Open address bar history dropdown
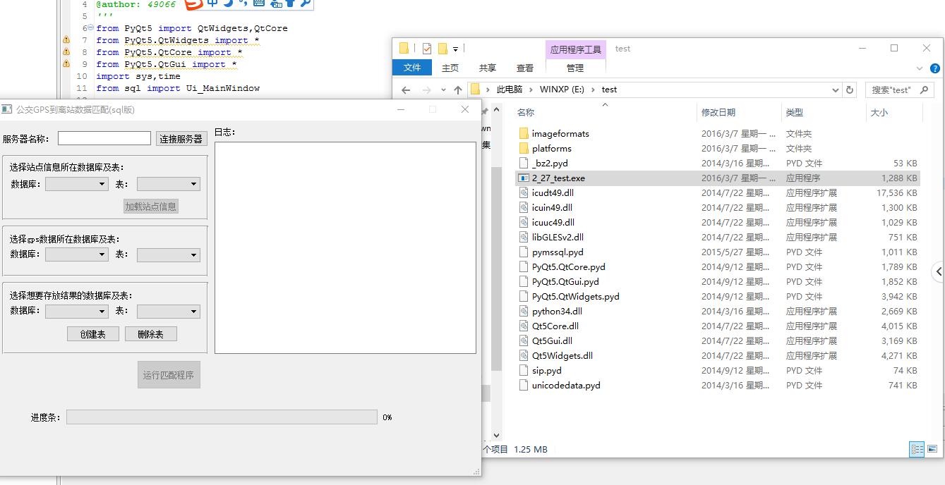The height and width of the screenshot is (485, 945). [x=836, y=90]
